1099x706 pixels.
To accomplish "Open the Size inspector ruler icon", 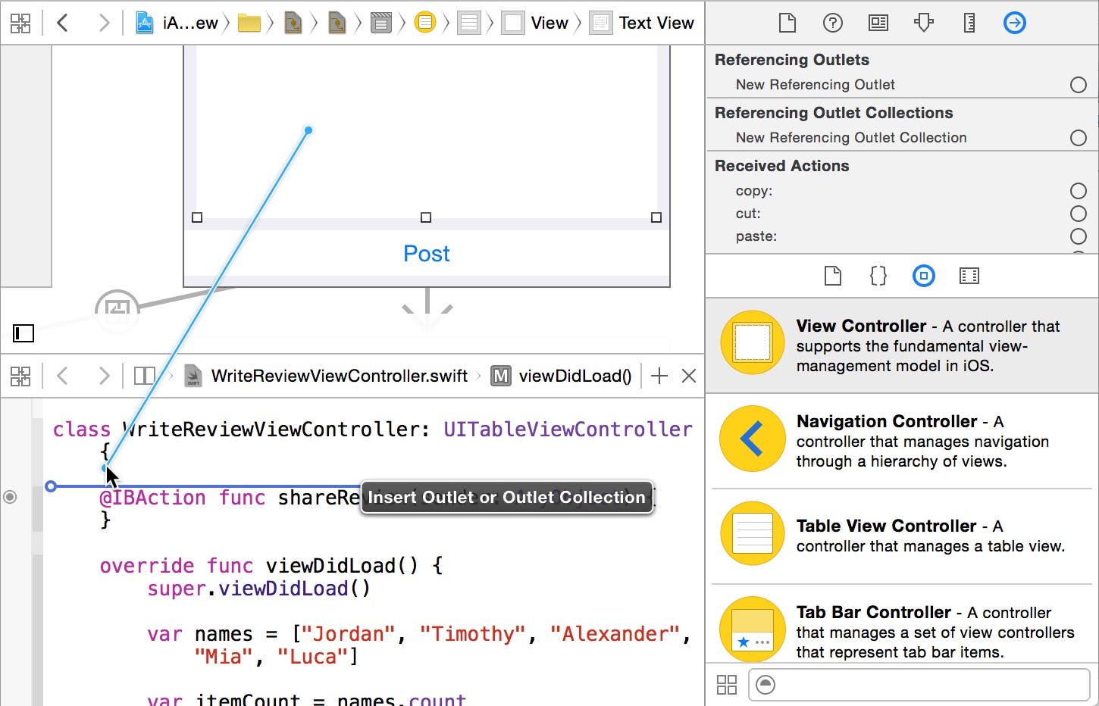I will pos(969,23).
